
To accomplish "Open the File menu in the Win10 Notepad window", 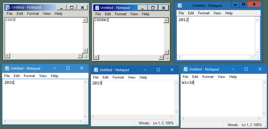I will (185, 77).
